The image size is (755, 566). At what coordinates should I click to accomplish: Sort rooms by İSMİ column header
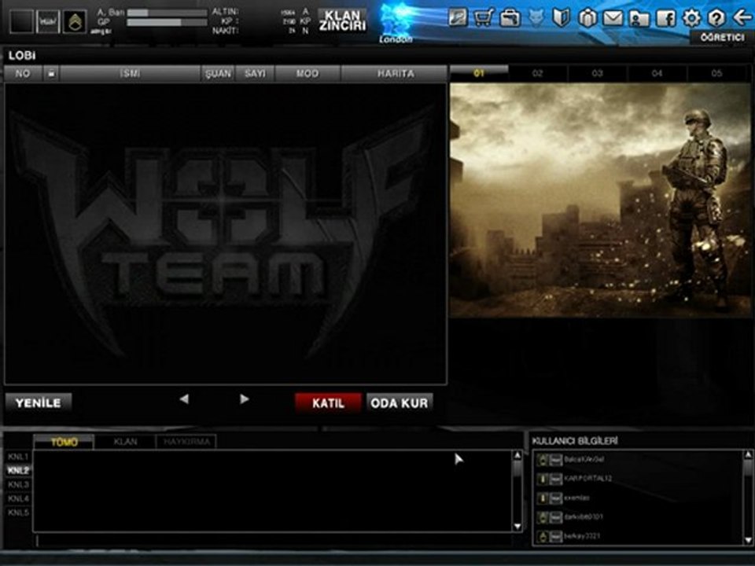click(130, 74)
